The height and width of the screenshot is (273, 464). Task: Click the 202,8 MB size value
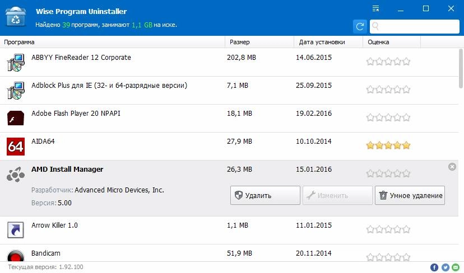coord(241,57)
